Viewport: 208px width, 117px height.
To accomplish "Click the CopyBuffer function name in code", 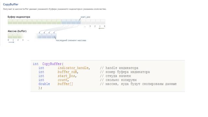I will [52, 64].
